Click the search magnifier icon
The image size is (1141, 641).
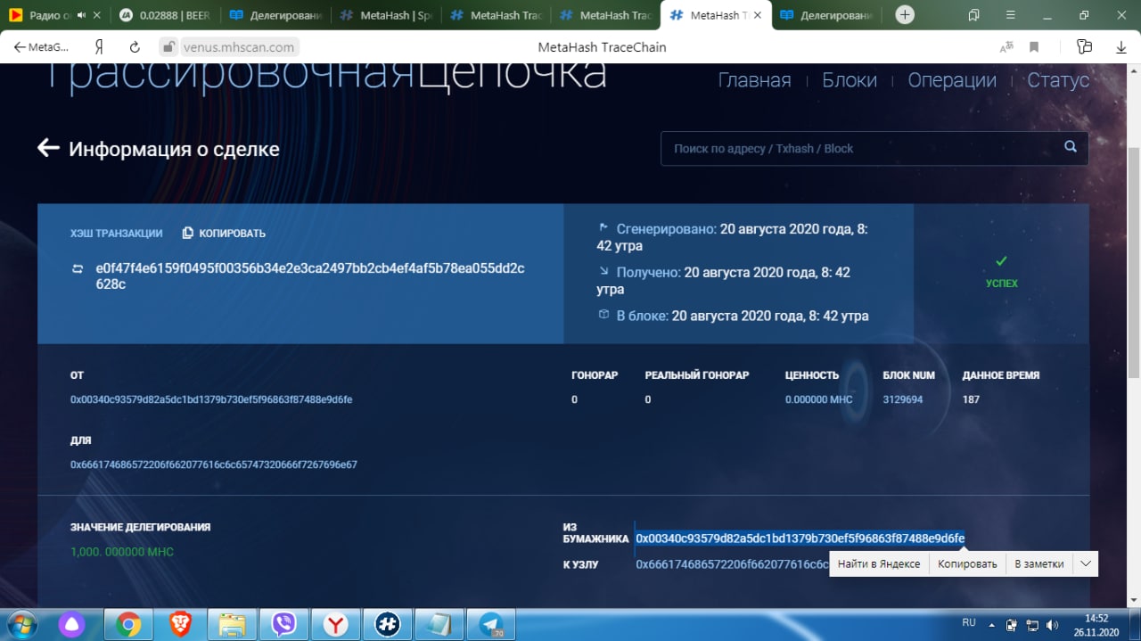pyautogui.click(x=1071, y=148)
